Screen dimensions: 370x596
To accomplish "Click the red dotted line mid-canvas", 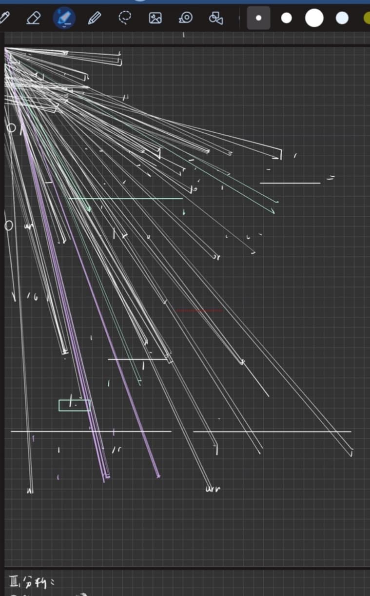I will pyautogui.click(x=199, y=310).
